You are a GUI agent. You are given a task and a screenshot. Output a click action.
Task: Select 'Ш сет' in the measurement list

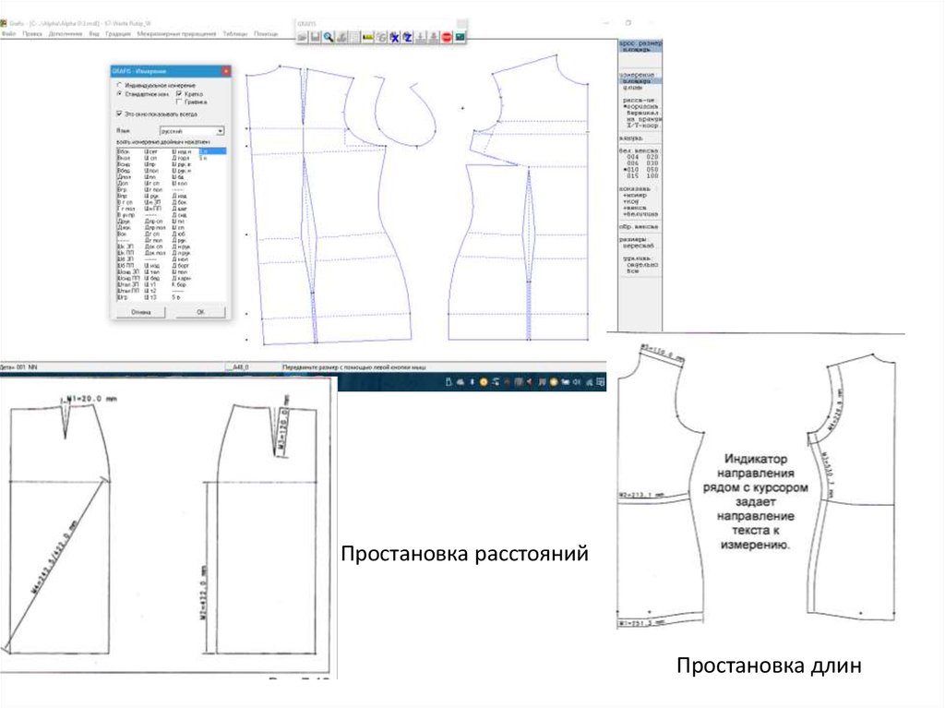tap(150, 151)
